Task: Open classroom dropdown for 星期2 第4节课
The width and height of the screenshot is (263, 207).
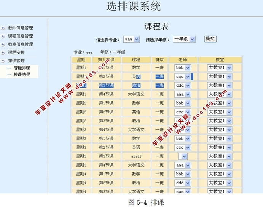Action: coord(220,130)
